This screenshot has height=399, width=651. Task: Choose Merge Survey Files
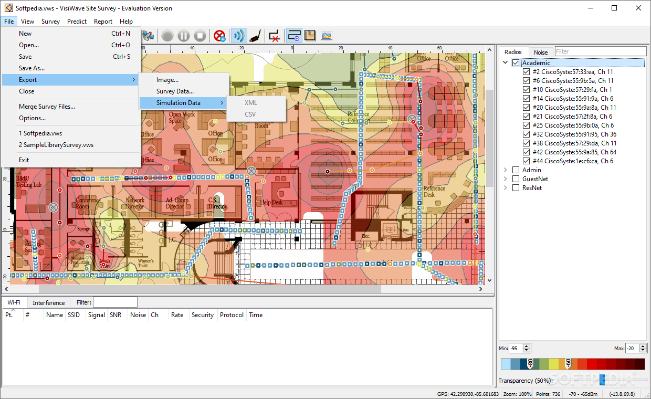(x=70, y=107)
